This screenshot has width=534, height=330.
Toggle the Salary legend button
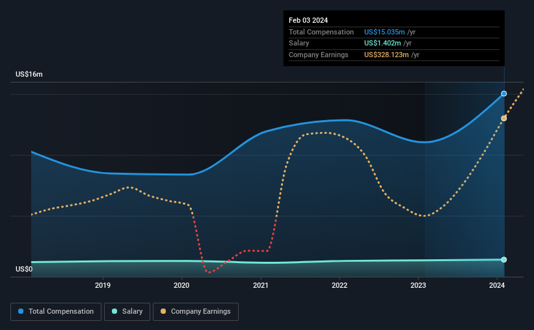[127, 312]
